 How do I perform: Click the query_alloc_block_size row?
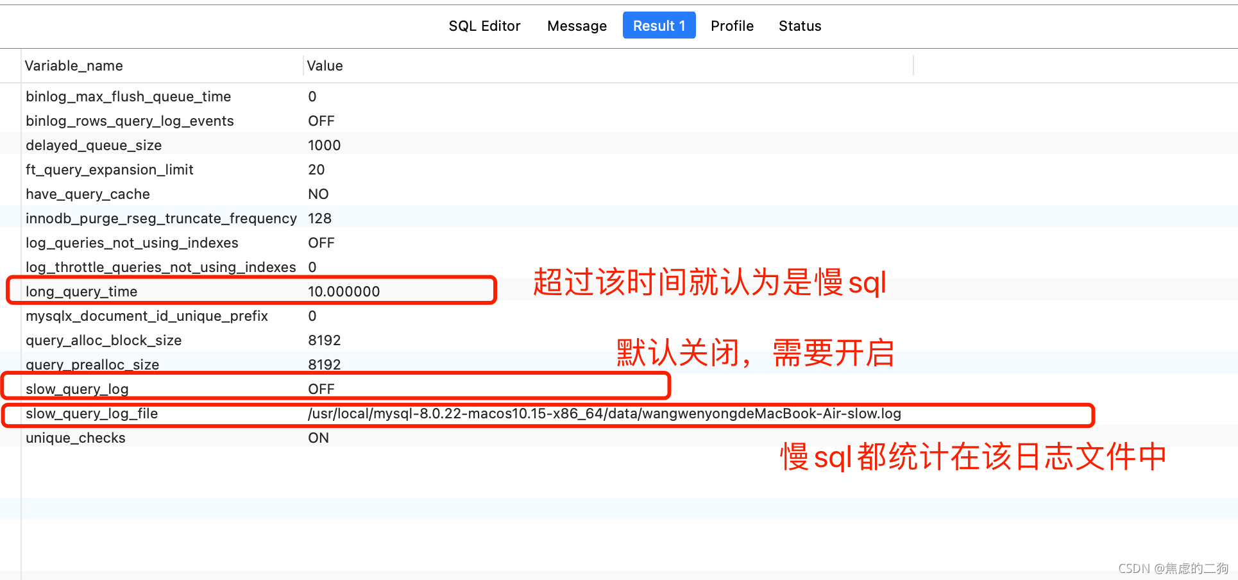[x=103, y=340]
